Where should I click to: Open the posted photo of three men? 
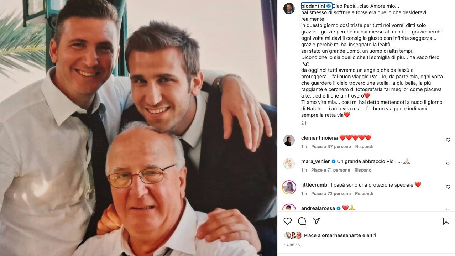tap(138, 128)
